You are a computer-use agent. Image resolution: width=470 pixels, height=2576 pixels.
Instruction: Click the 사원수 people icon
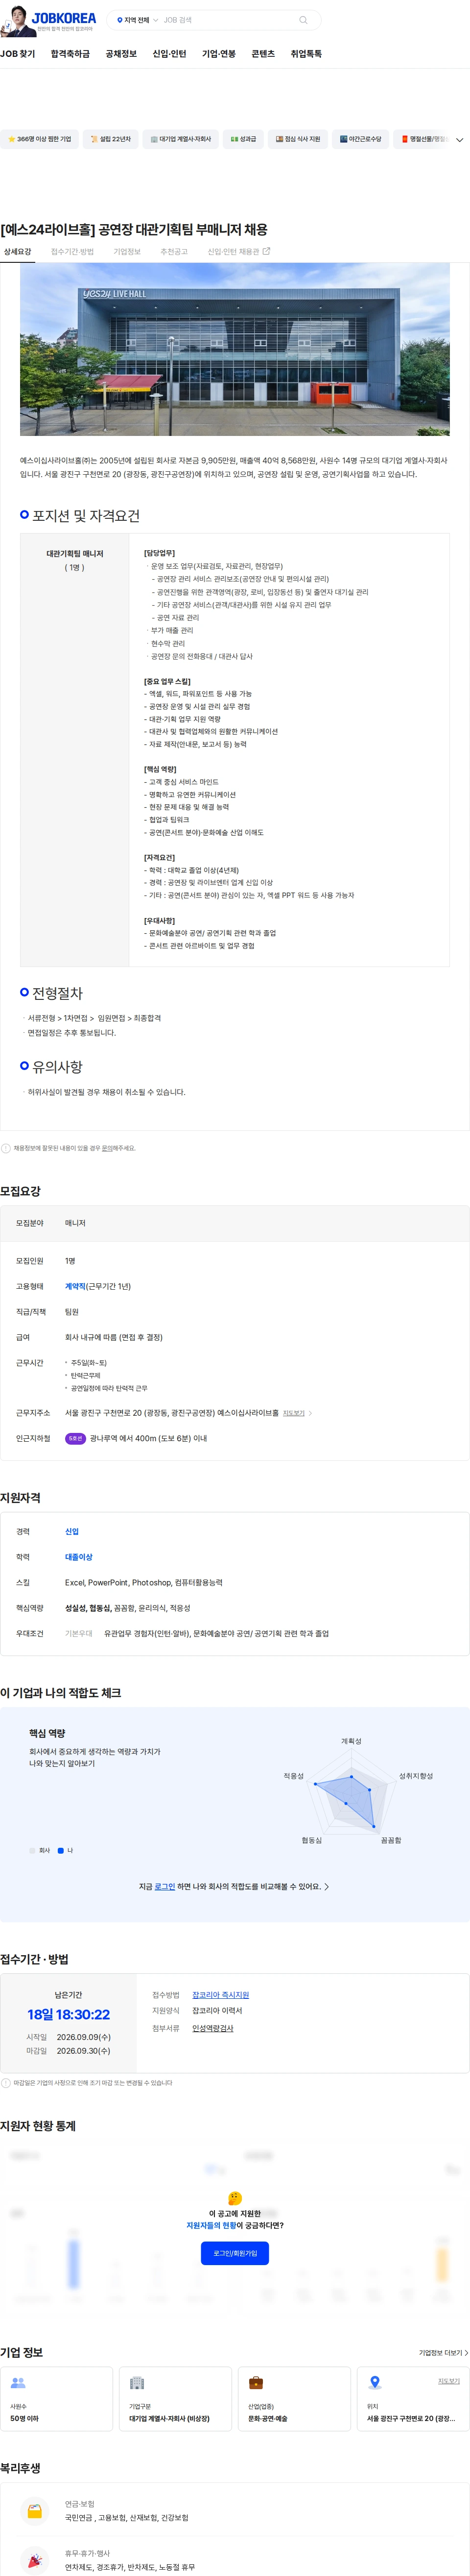18,2383
